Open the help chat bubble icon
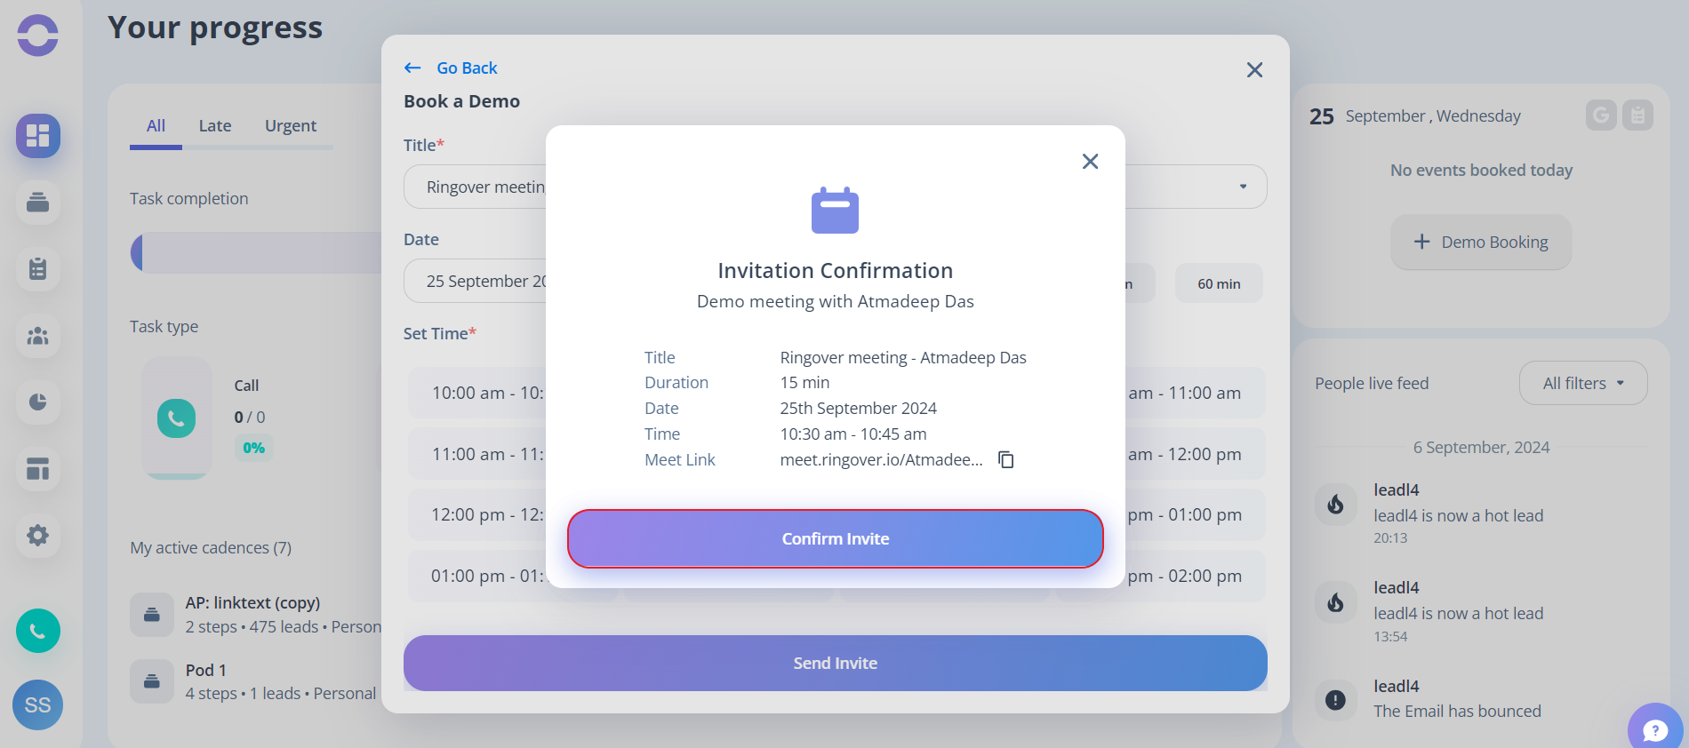The height and width of the screenshot is (748, 1689). [x=1655, y=728]
